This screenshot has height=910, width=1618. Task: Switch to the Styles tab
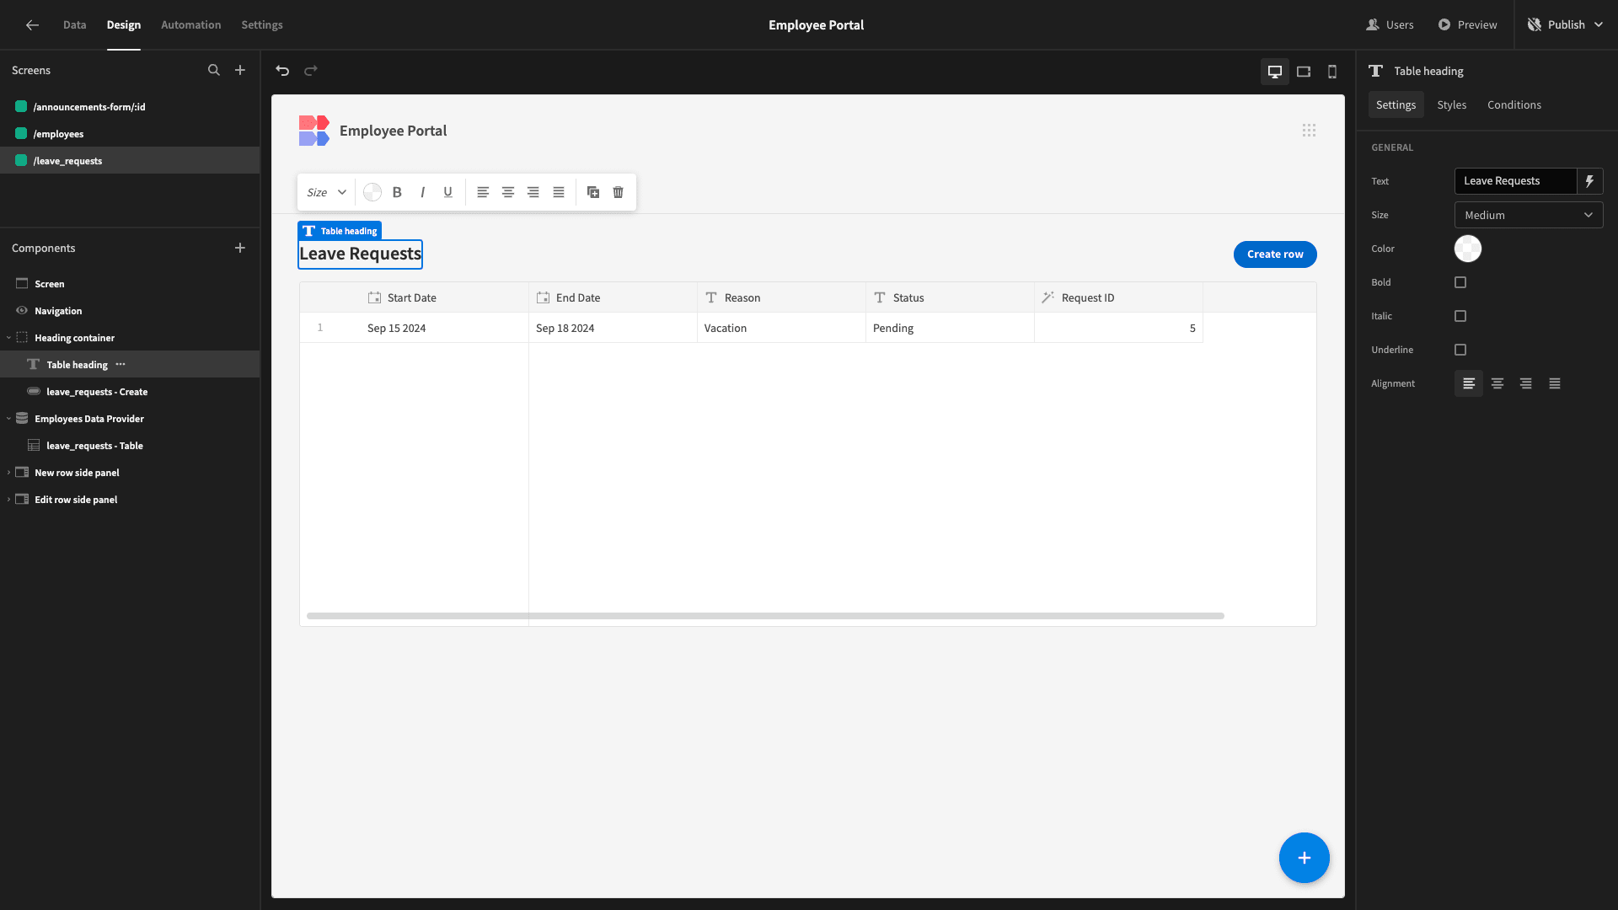(1451, 104)
